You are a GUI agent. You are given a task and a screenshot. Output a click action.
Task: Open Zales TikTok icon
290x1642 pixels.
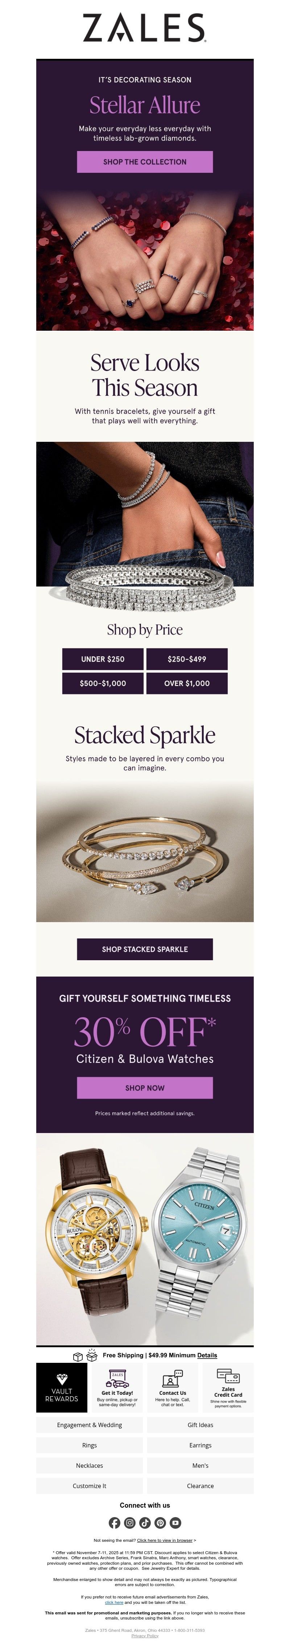click(x=145, y=1523)
